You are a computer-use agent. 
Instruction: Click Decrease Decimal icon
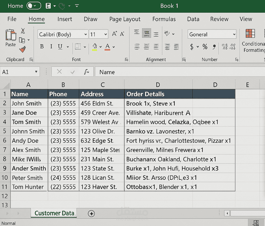(x=233, y=47)
